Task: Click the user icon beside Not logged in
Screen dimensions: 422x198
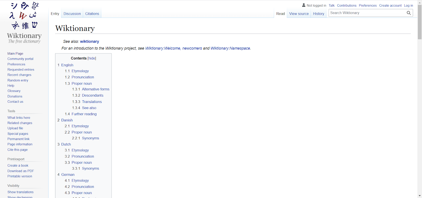Action: [x=304, y=5]
